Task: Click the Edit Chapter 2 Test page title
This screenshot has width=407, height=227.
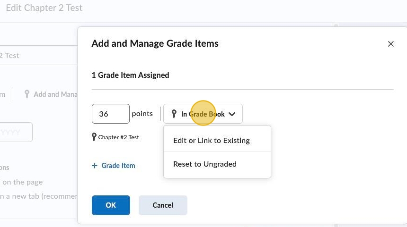Action: click(44, 8)
